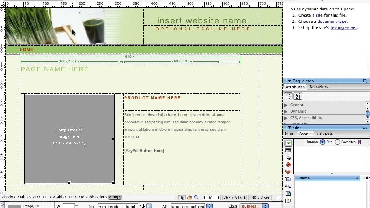This screenshot has height=208, width=370.
Task: Select the Favorites radio button
Action: click(x=337, y=142)
